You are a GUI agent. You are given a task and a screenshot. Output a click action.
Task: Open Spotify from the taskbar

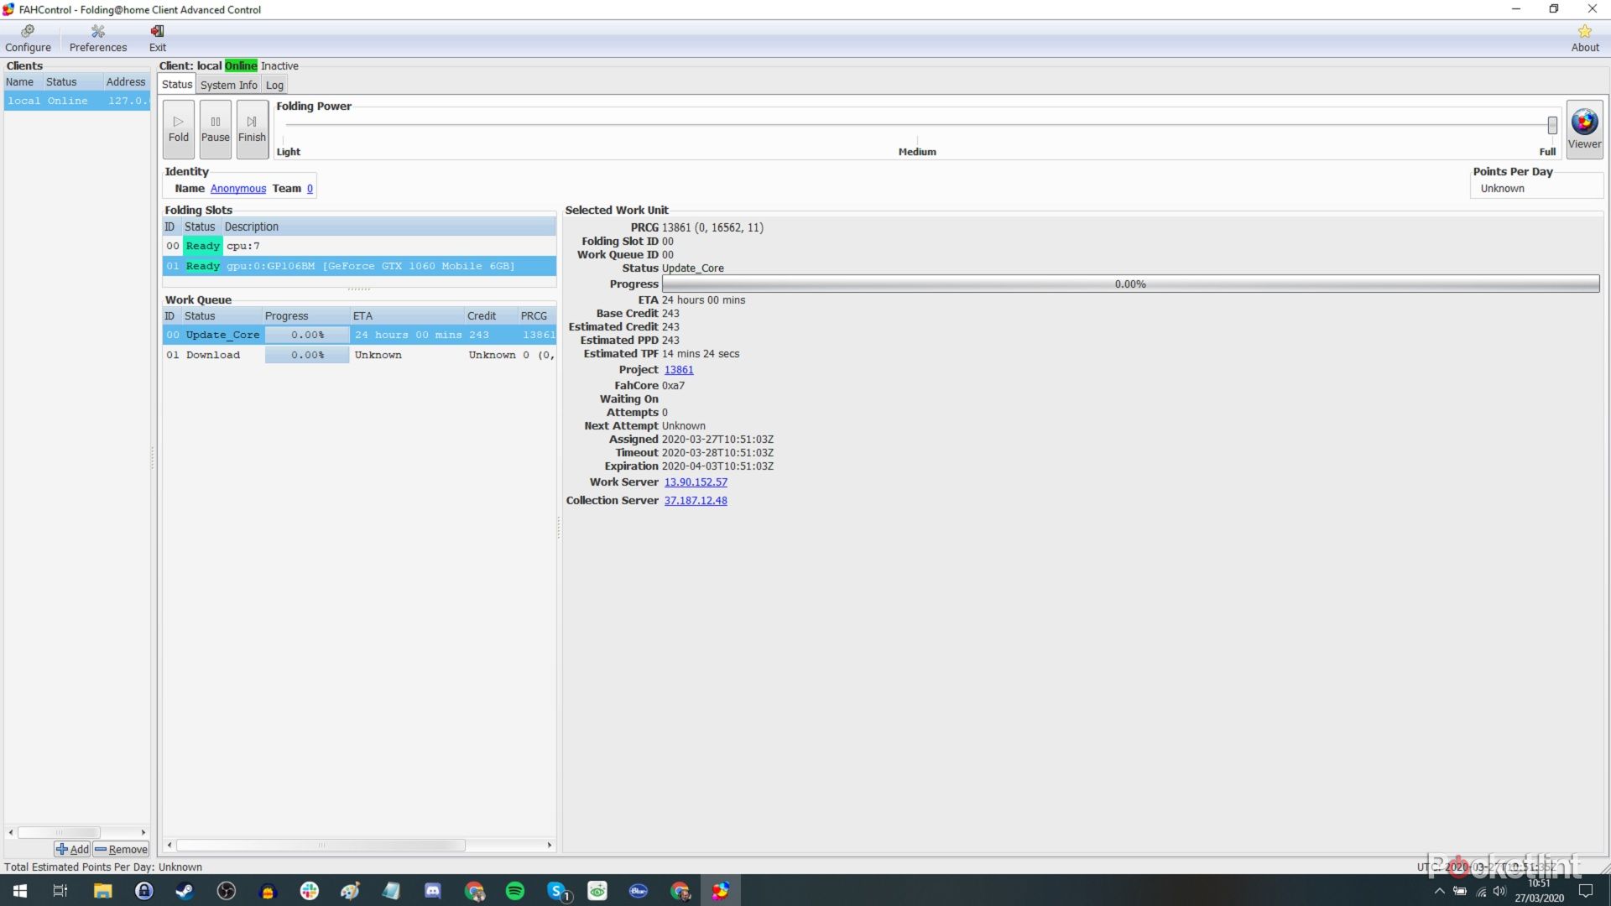click(515, 891)
